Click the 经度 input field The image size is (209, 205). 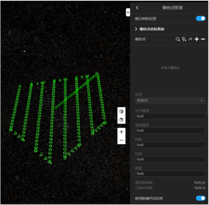pos(170,159)
